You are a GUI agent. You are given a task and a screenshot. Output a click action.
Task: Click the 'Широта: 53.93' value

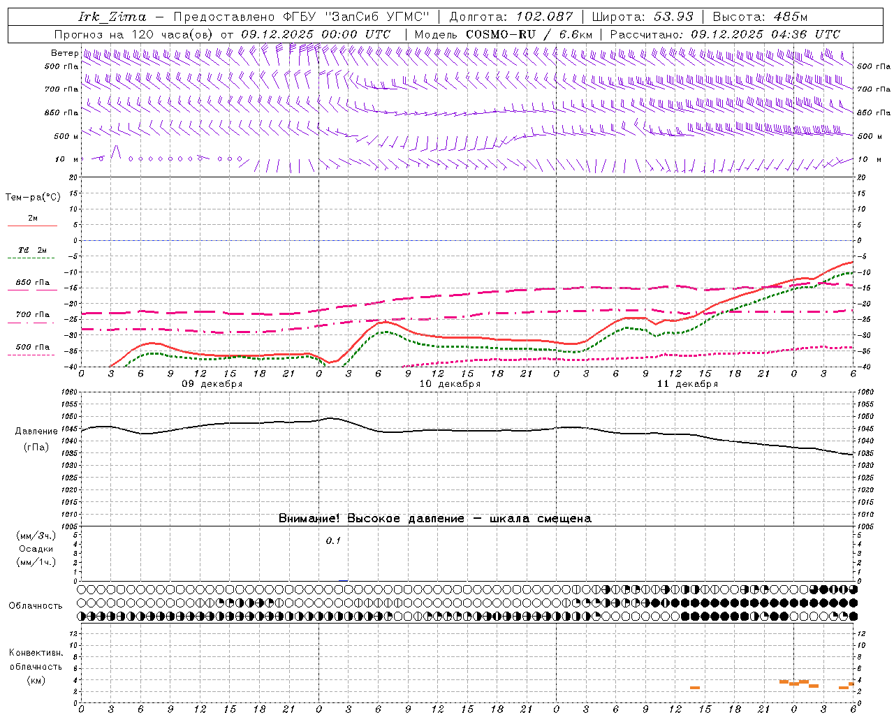[642, 17]
